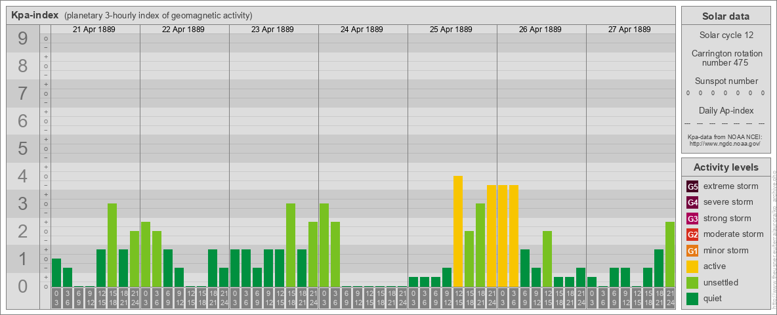Click the '21 Apr 1889' date header

click(x=94, y=30)
